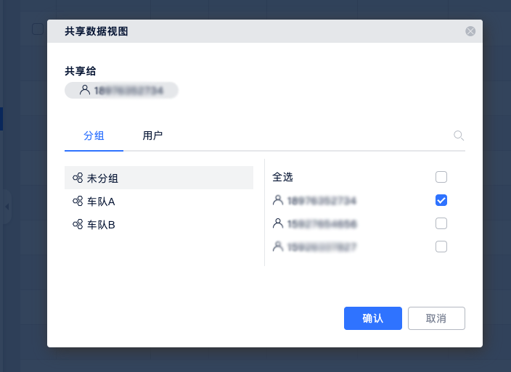This screenshot has height=372, width=511.
Task: Click the first user's person icon in the list
Action: pyautogui.click(x=277, y=200)
